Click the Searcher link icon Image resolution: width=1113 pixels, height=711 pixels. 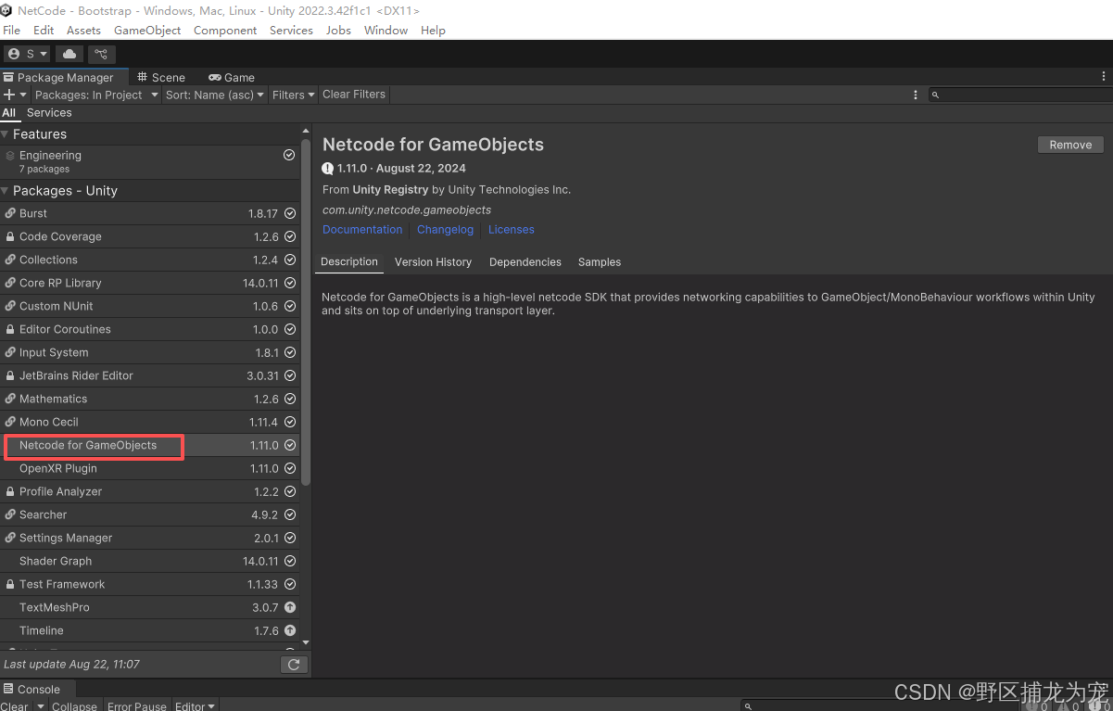[x=10, y=514]
